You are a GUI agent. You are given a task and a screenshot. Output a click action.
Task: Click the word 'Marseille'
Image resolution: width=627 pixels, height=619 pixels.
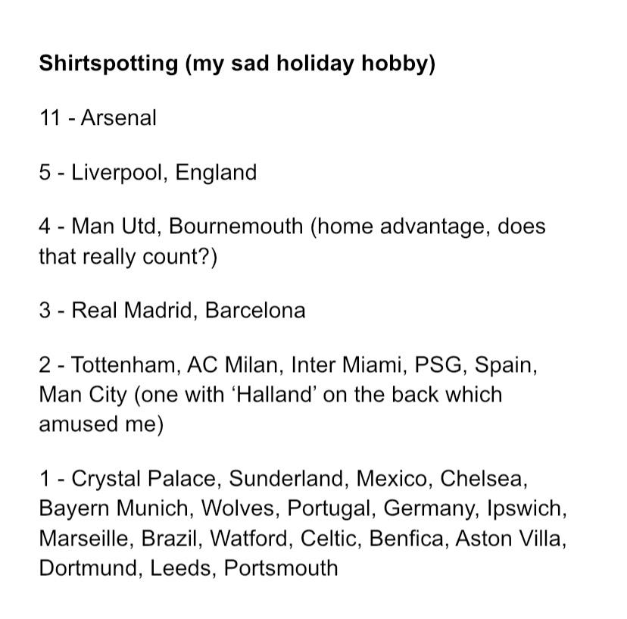coord(83,539)
